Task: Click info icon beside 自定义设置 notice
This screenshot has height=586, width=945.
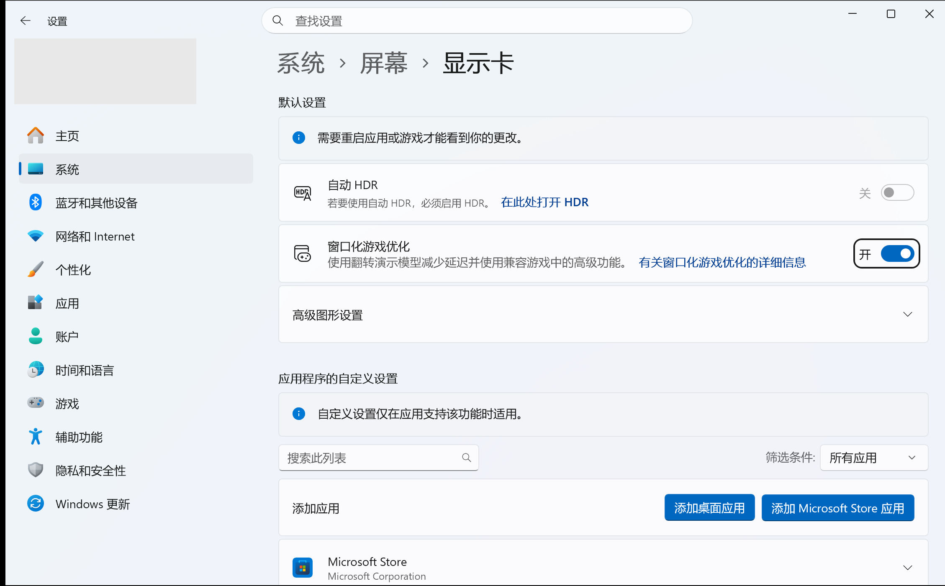Action: [298, 414]
